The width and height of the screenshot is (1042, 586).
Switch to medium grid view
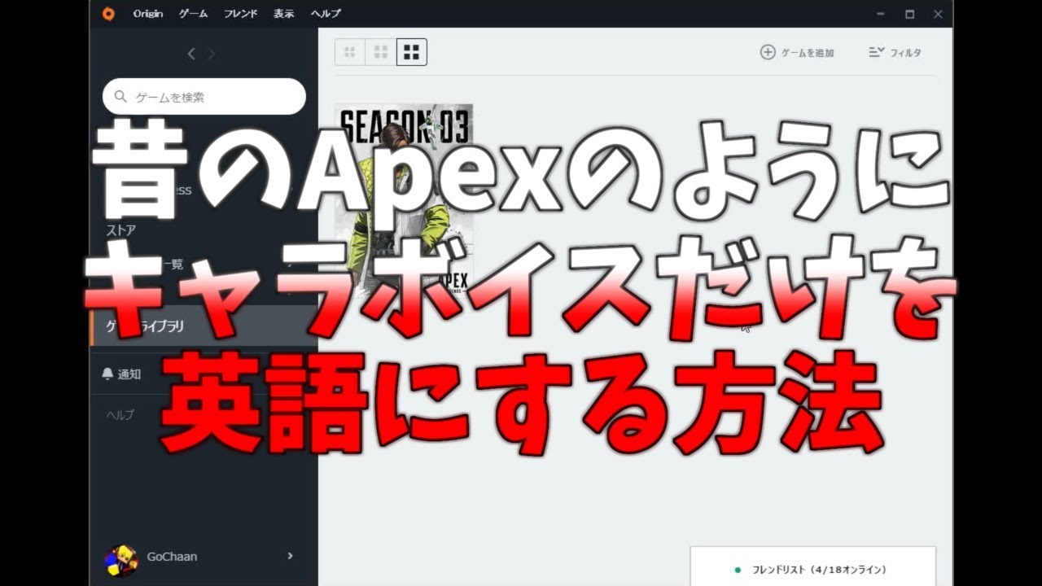[x=380, y=52]
